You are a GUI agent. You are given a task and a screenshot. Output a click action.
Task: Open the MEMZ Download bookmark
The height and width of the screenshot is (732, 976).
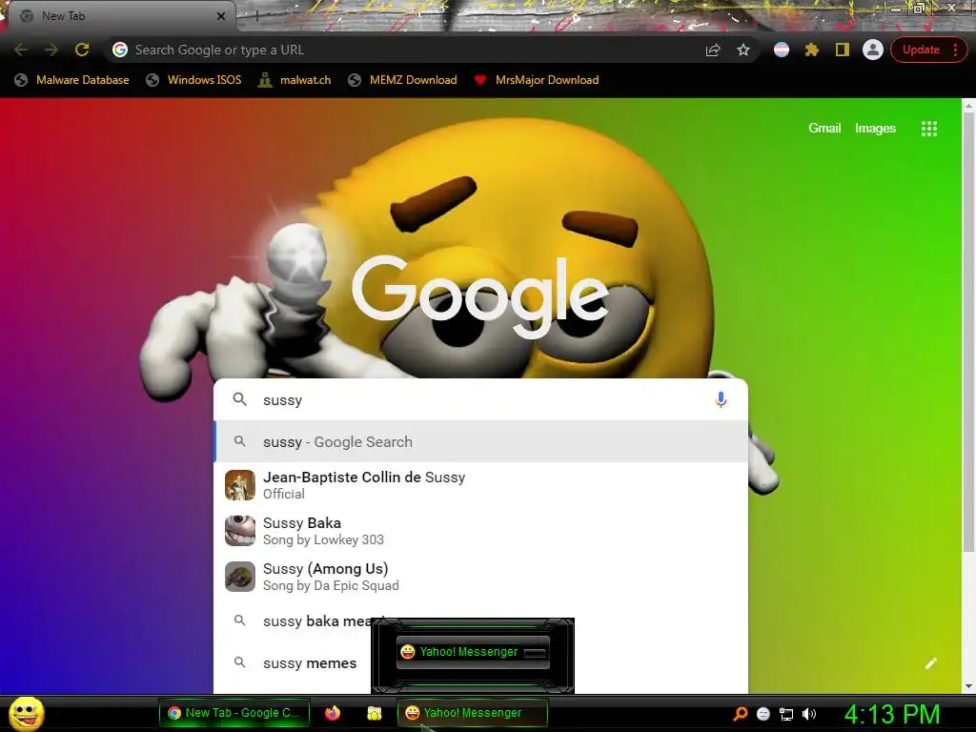(403, 80)
